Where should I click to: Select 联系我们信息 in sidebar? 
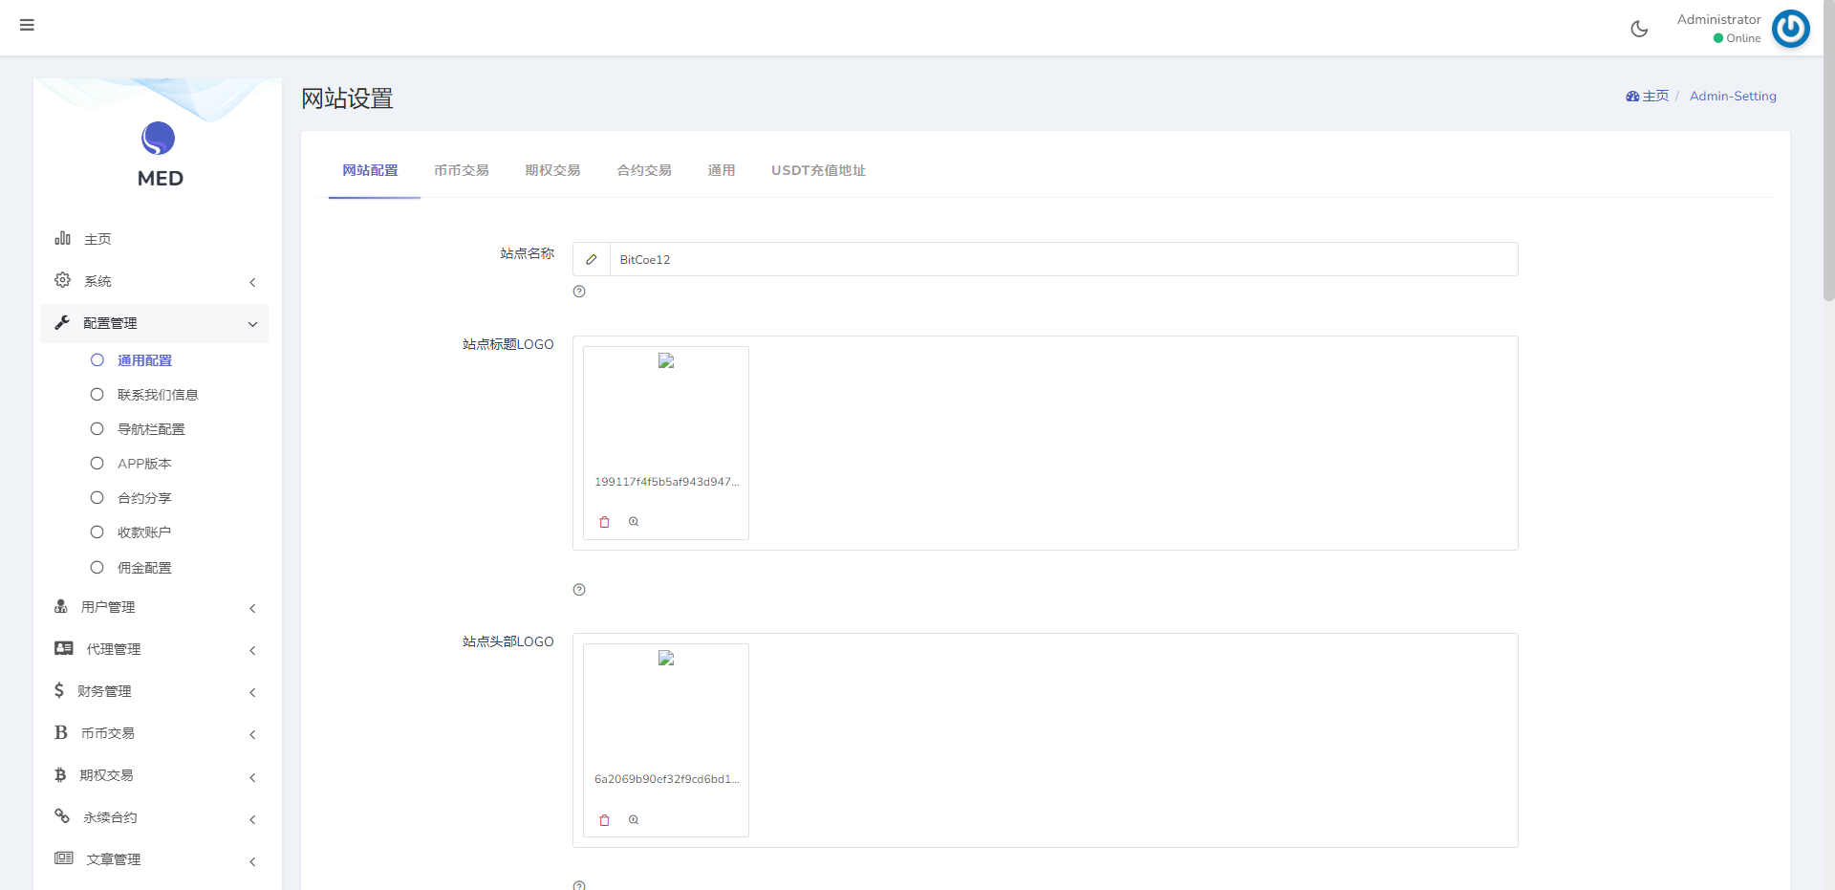[x=158, y=395]
